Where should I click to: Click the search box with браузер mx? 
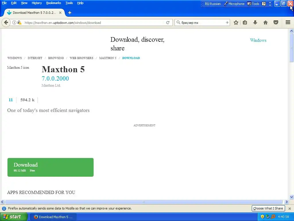(202, 22)
